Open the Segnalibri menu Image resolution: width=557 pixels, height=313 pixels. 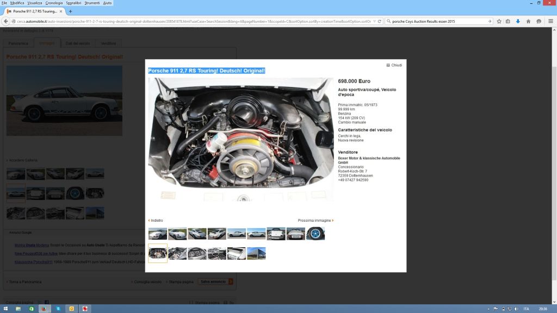click(73, 3)
